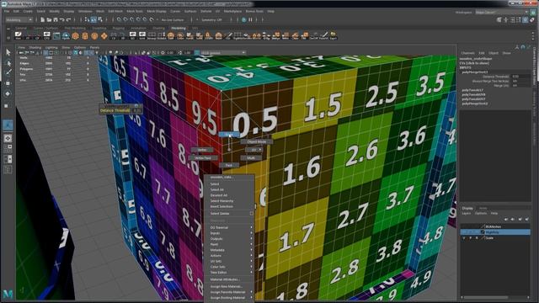Choose the Lasso select tool
The image size is (539, 303).
click(8, 63)
